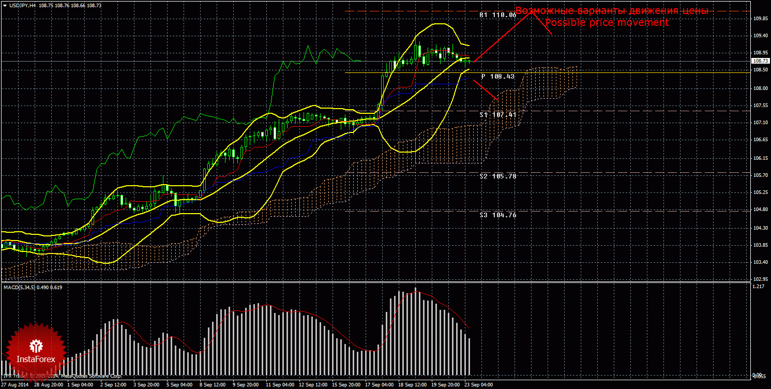Screen dimensions: 771x389
Task: Click the Russian annotation text 'Возможные варианты движения цены'
Action: click(x=612, y=11)
